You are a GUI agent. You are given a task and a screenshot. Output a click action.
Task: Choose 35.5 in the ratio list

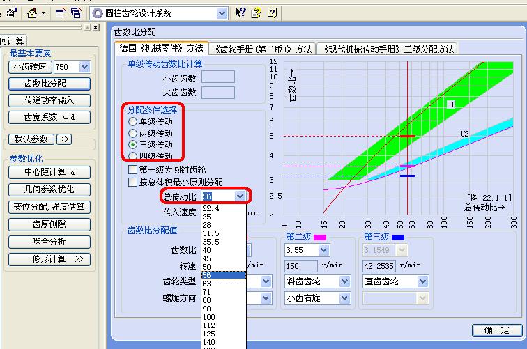pyautogui.click(x=224, y=242)
